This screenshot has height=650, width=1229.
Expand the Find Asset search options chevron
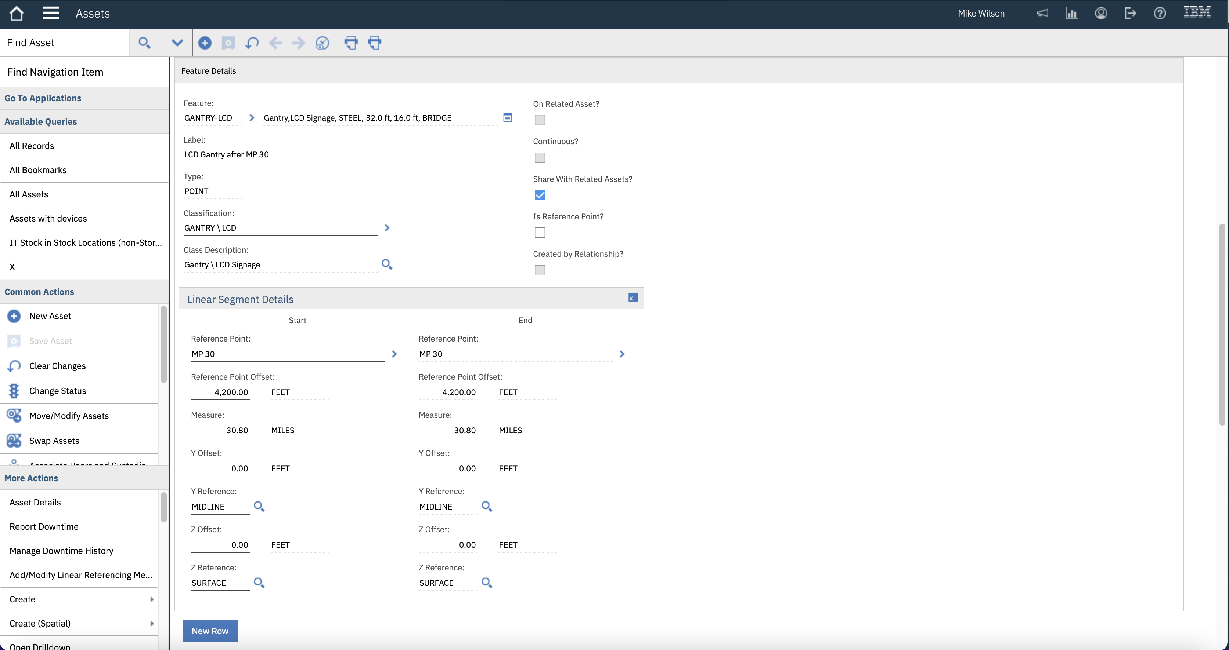177,43
